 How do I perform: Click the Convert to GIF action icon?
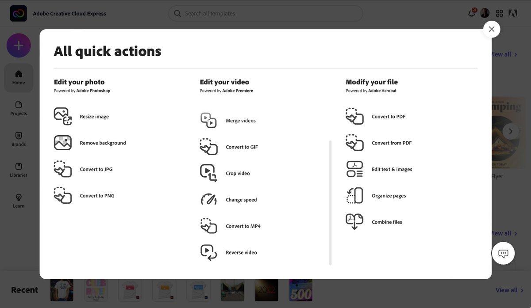(208, 147)
